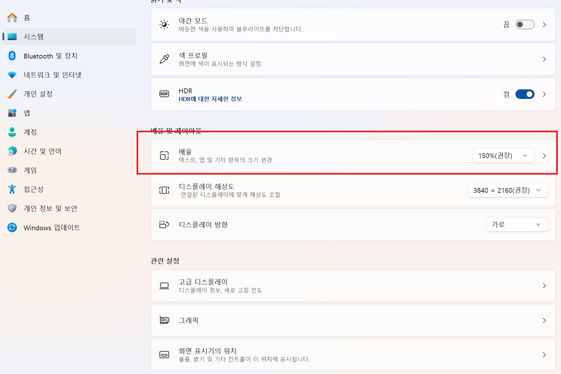The image size is (561, 374).
Task: Click the privacy shield icon
Action: 12,208
